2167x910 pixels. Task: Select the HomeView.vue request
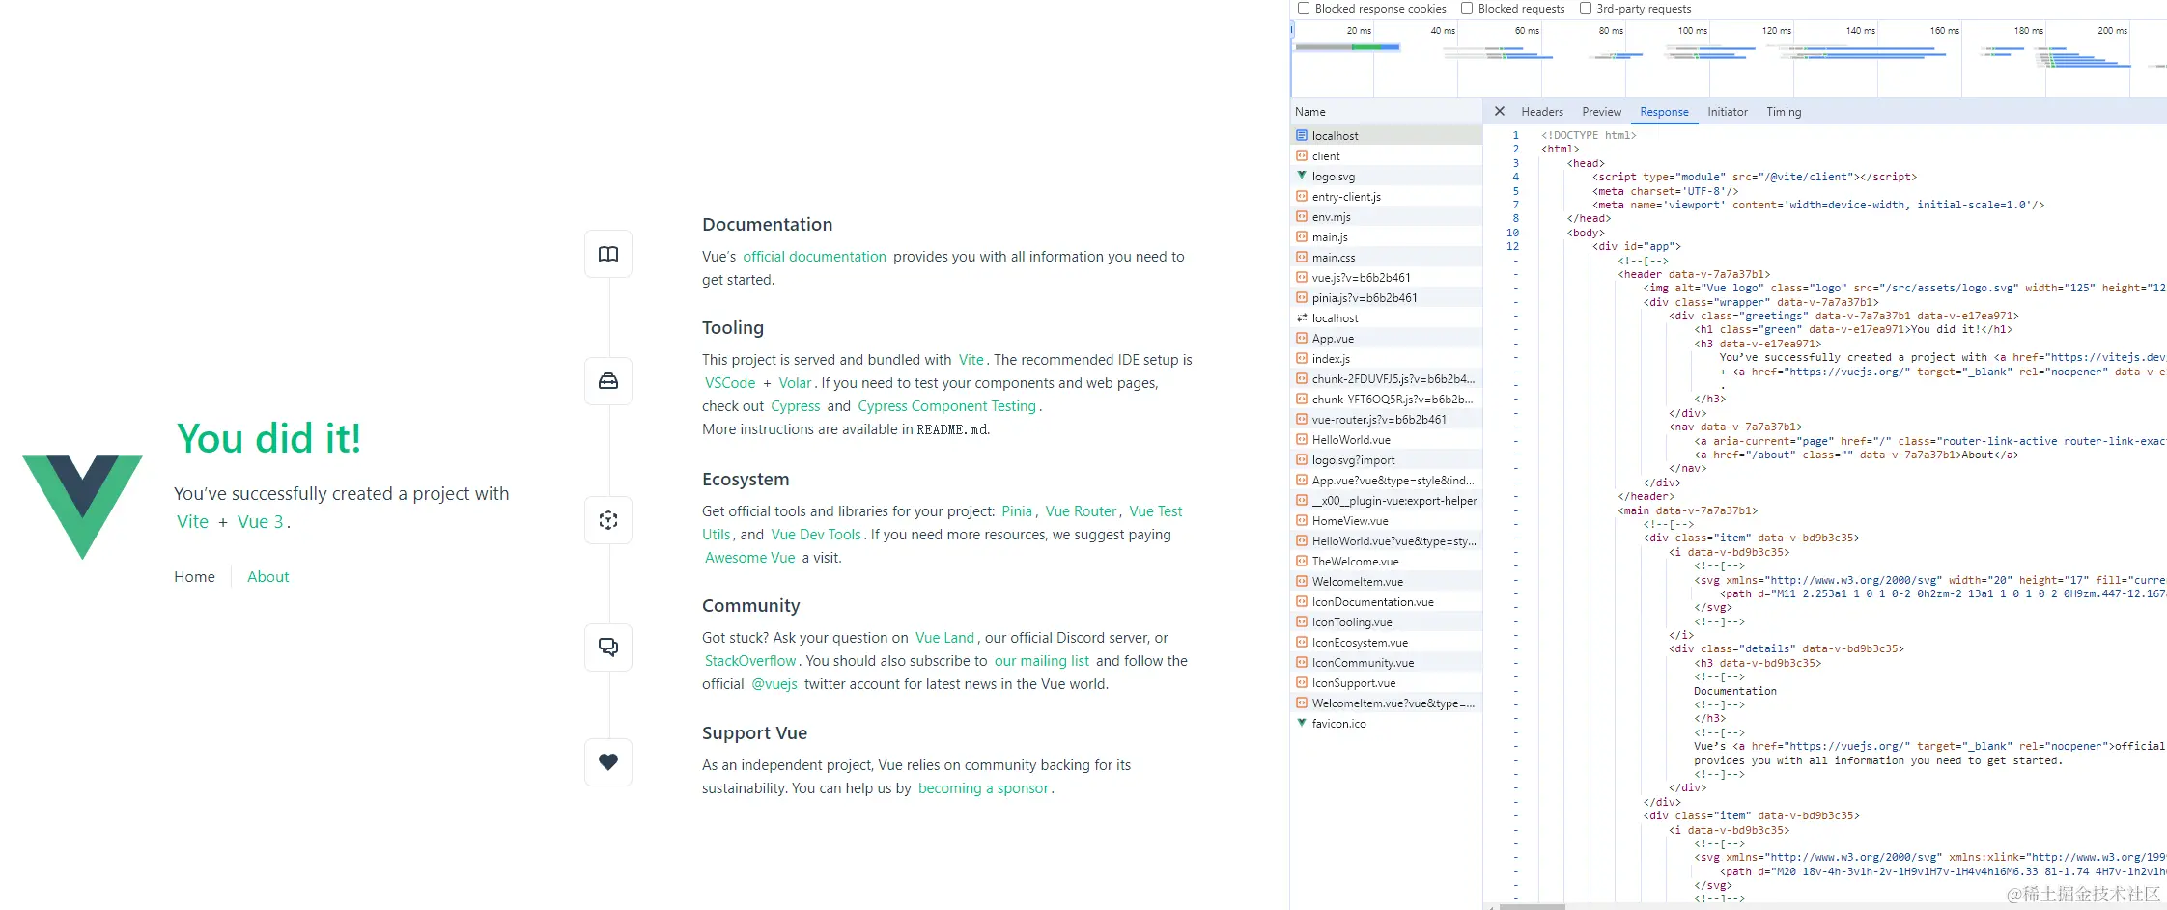[1387, 521]
